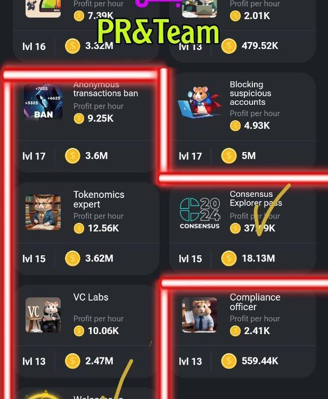Tap the Consensus Explorer pass title
The width and height of the screenshot is (328, 399).
pyautogui.click(x=256, y=198)
